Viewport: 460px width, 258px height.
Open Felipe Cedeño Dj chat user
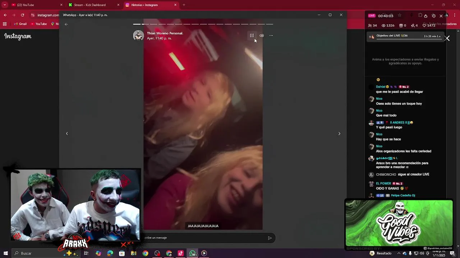click(403, 196)
